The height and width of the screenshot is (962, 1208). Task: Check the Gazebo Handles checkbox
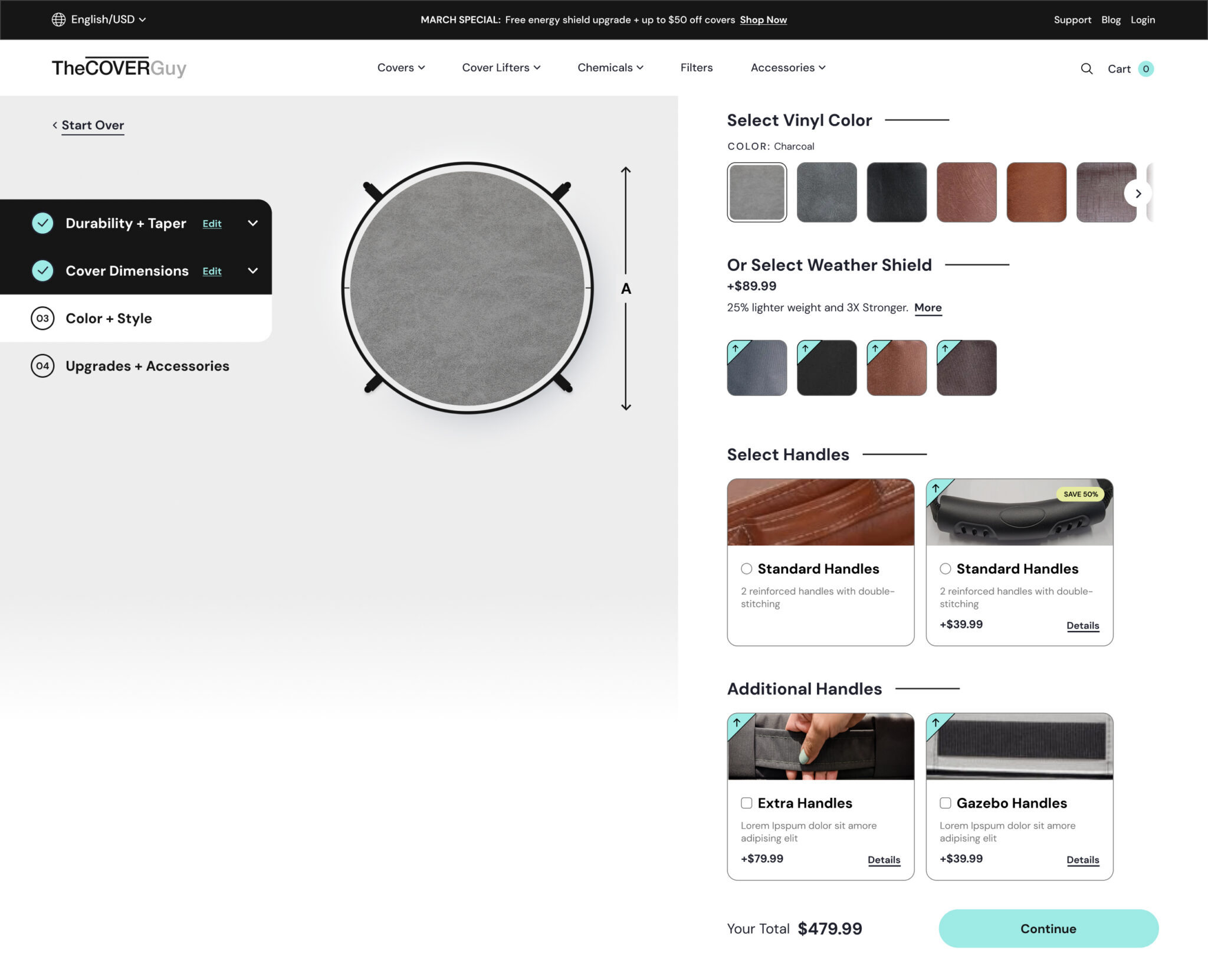pyautogui.click(x=946, y=803)
